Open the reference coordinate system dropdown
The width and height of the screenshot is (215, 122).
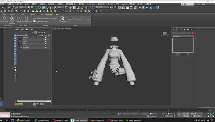coord(60,7)
